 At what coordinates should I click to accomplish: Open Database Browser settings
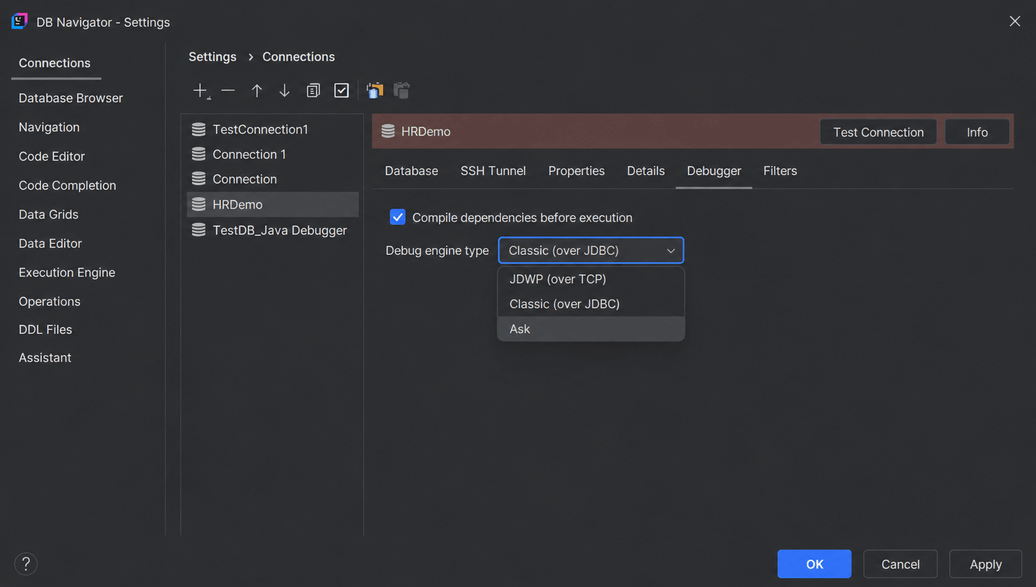(x=71, y=98)
